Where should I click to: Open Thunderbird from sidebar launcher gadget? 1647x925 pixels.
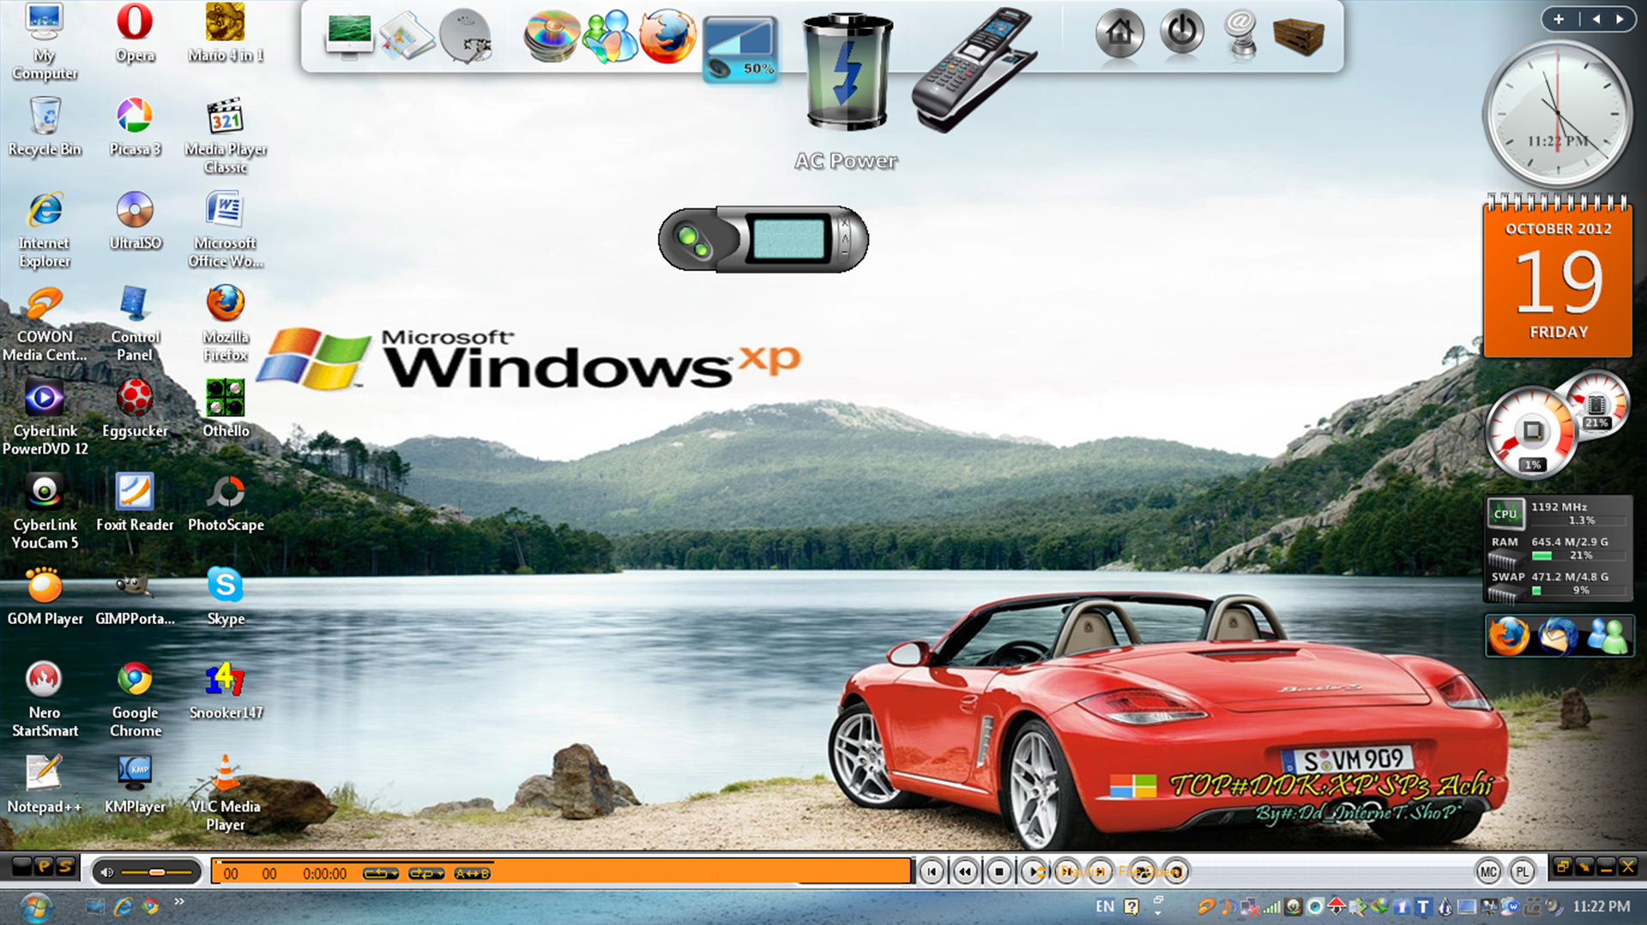click(x=1558, y=636)
